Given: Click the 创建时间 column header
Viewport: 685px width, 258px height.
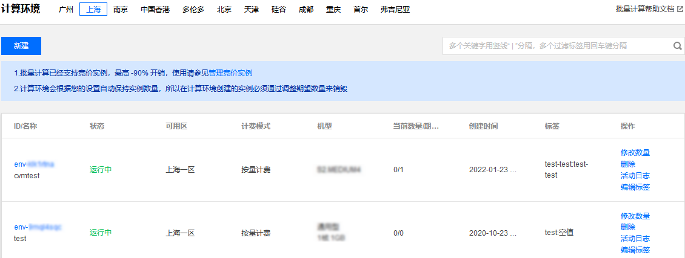Looking at the screenshot, I should click(484, 126).
